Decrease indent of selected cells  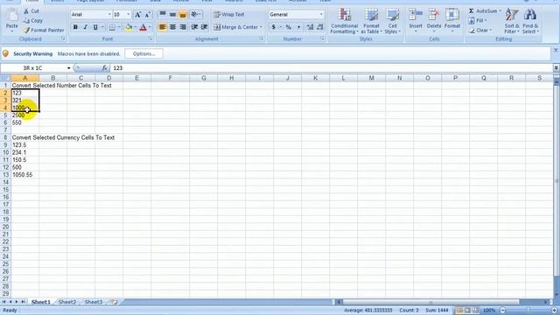pyautogui.click(x=194, y=27)
